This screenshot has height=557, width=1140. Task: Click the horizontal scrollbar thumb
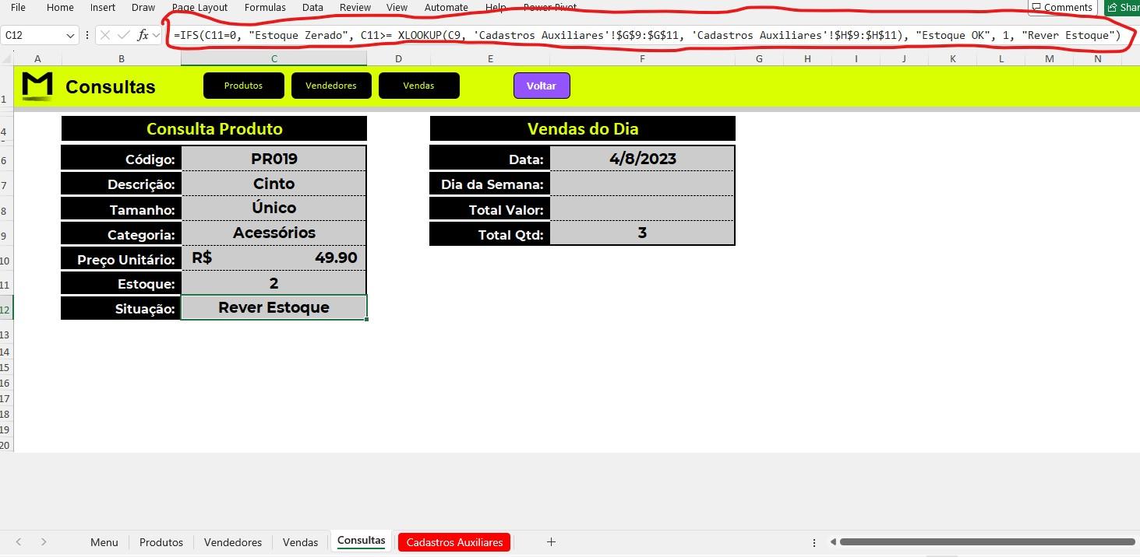[x=986, y=541]
